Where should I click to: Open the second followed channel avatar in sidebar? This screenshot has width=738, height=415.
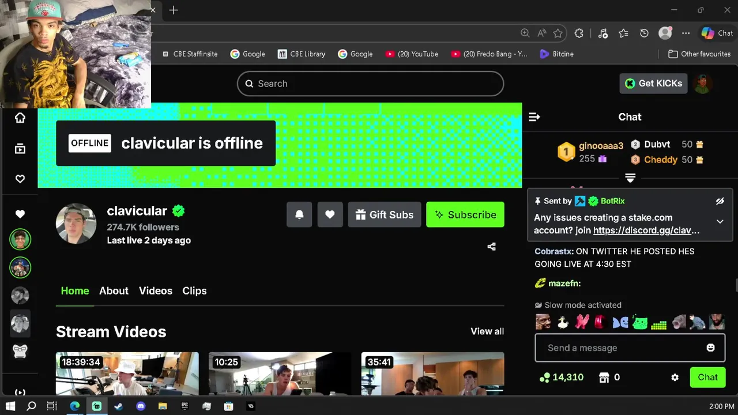20,267
